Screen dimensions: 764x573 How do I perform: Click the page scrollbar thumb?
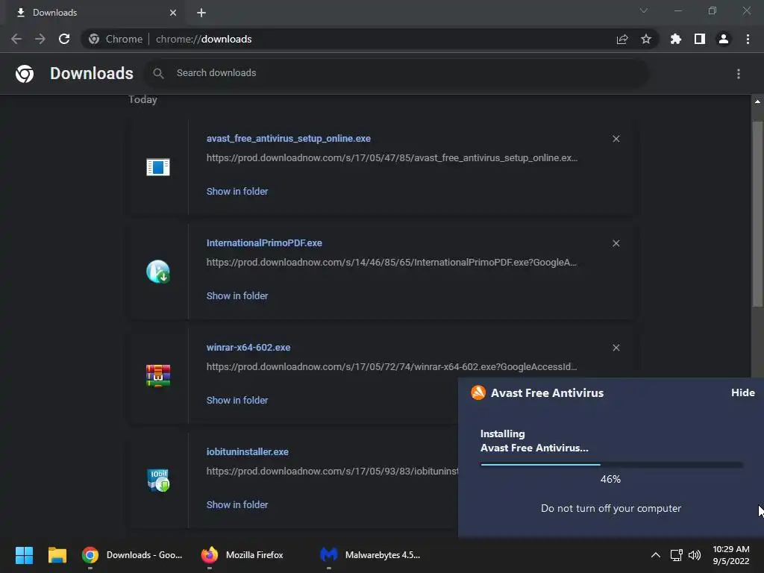pos(757,213)
